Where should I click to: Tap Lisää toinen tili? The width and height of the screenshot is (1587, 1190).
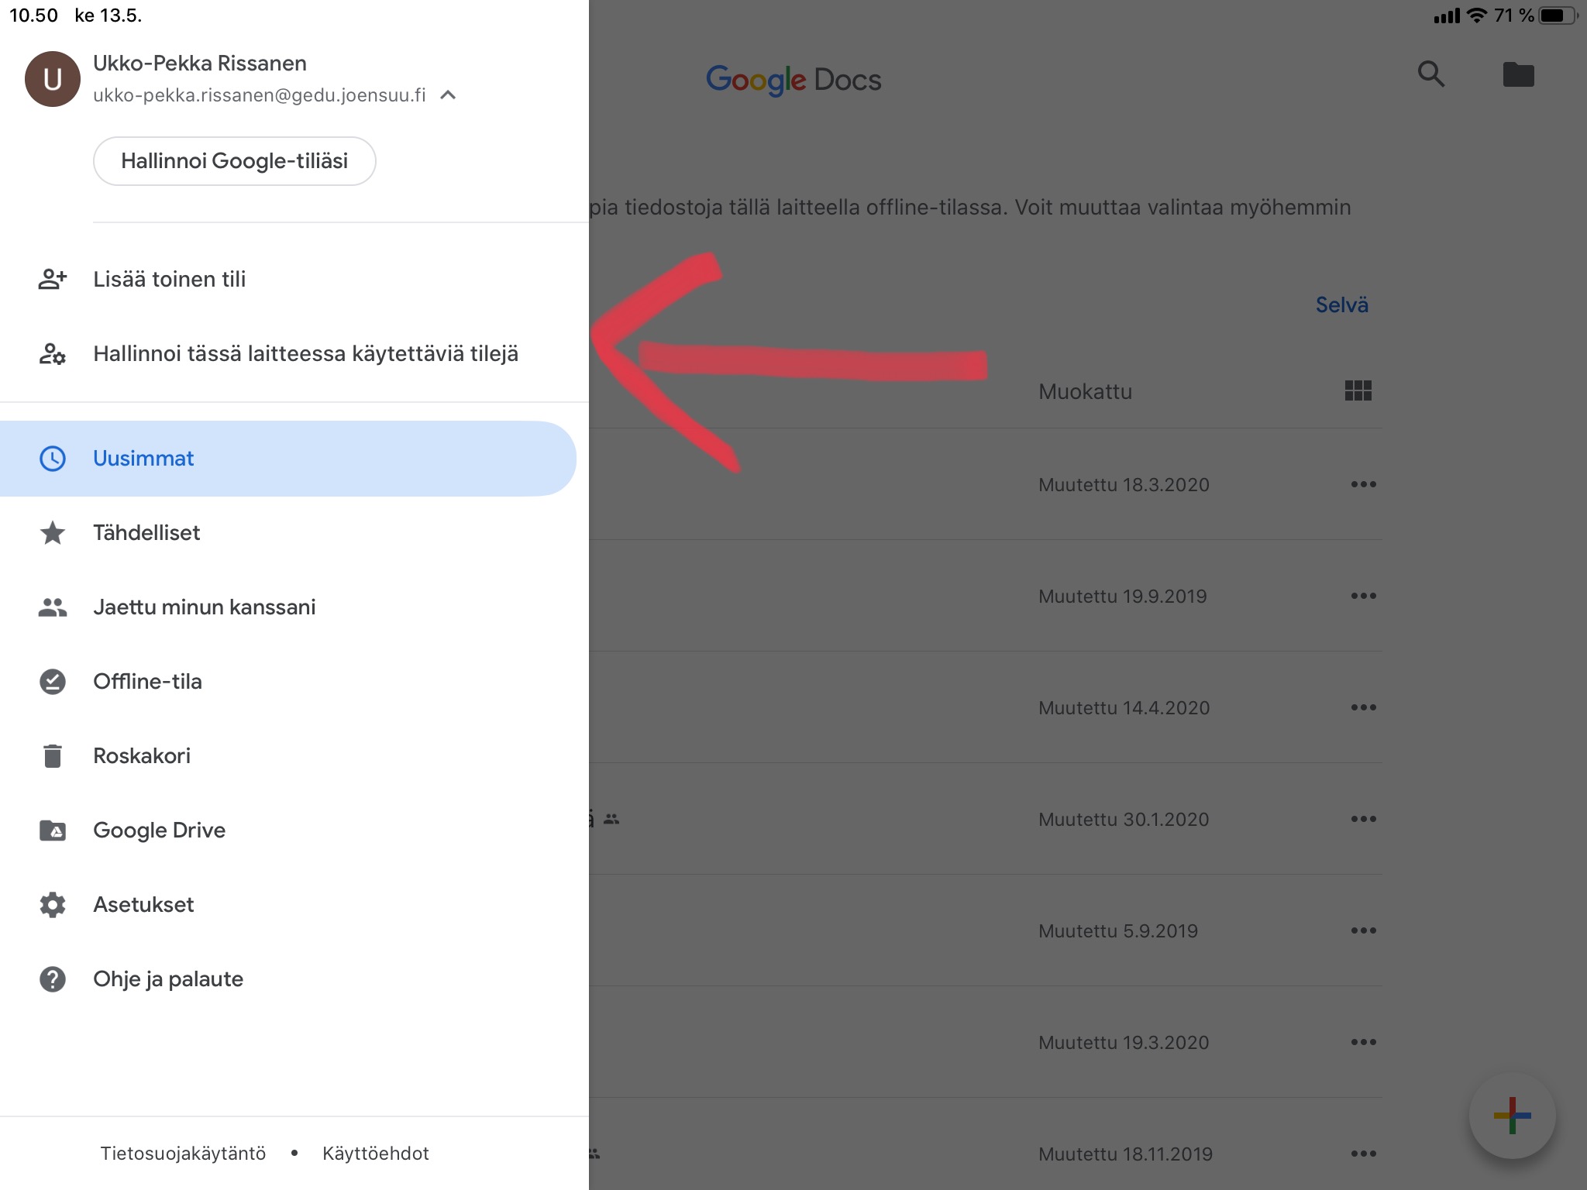coord(169,279)
